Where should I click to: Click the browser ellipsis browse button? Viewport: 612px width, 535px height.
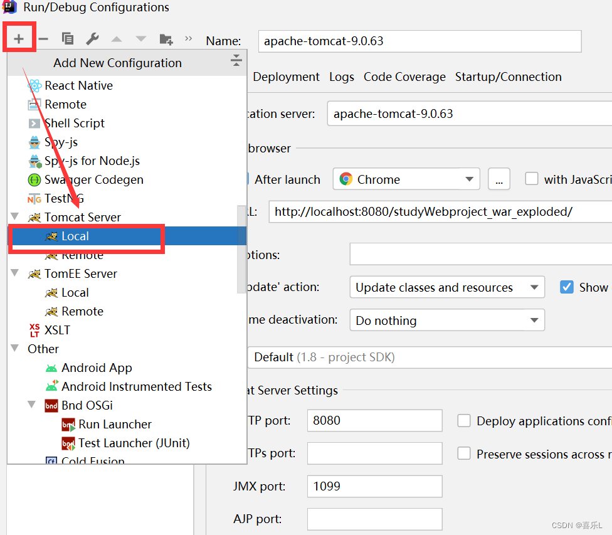click(x=499, y=179)
